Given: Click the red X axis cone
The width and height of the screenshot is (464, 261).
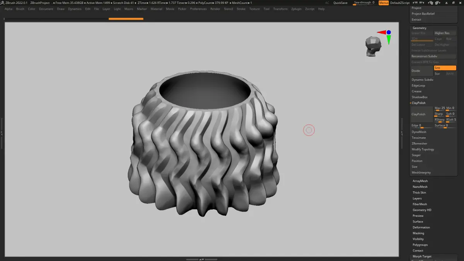Looking at the screenshot, I should coord(382,32).
